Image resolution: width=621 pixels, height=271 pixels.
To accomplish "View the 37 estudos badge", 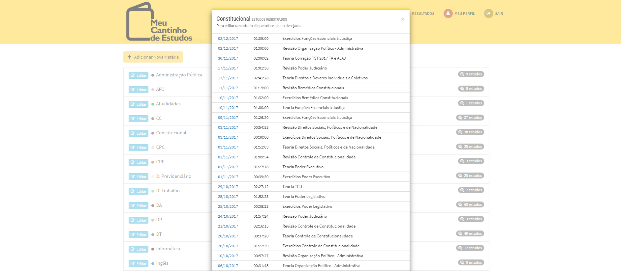I will (470, 118).
